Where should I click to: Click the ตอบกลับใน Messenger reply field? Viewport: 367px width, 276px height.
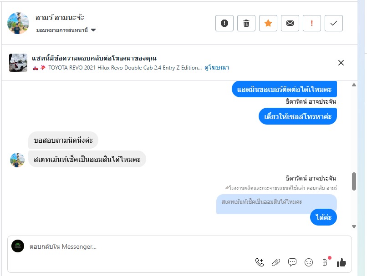pos(137,246)
